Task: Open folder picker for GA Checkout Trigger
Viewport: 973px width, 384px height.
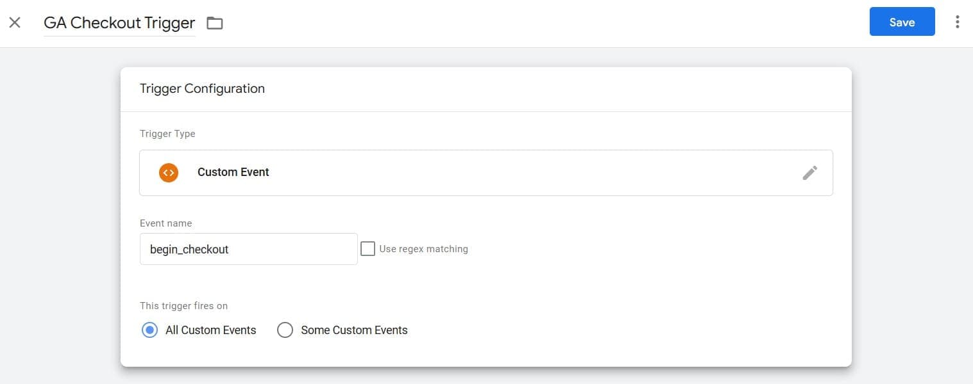Action: tap(214, 22)
